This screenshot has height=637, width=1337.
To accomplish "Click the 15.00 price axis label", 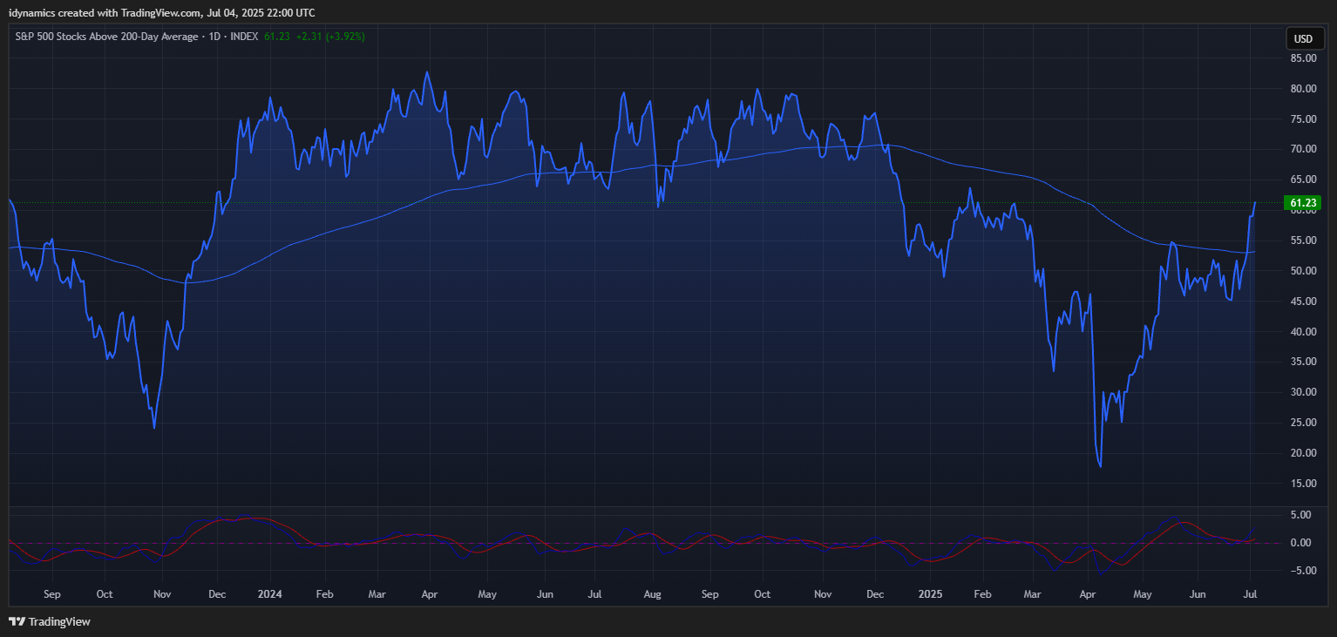I will (1303, 484).
